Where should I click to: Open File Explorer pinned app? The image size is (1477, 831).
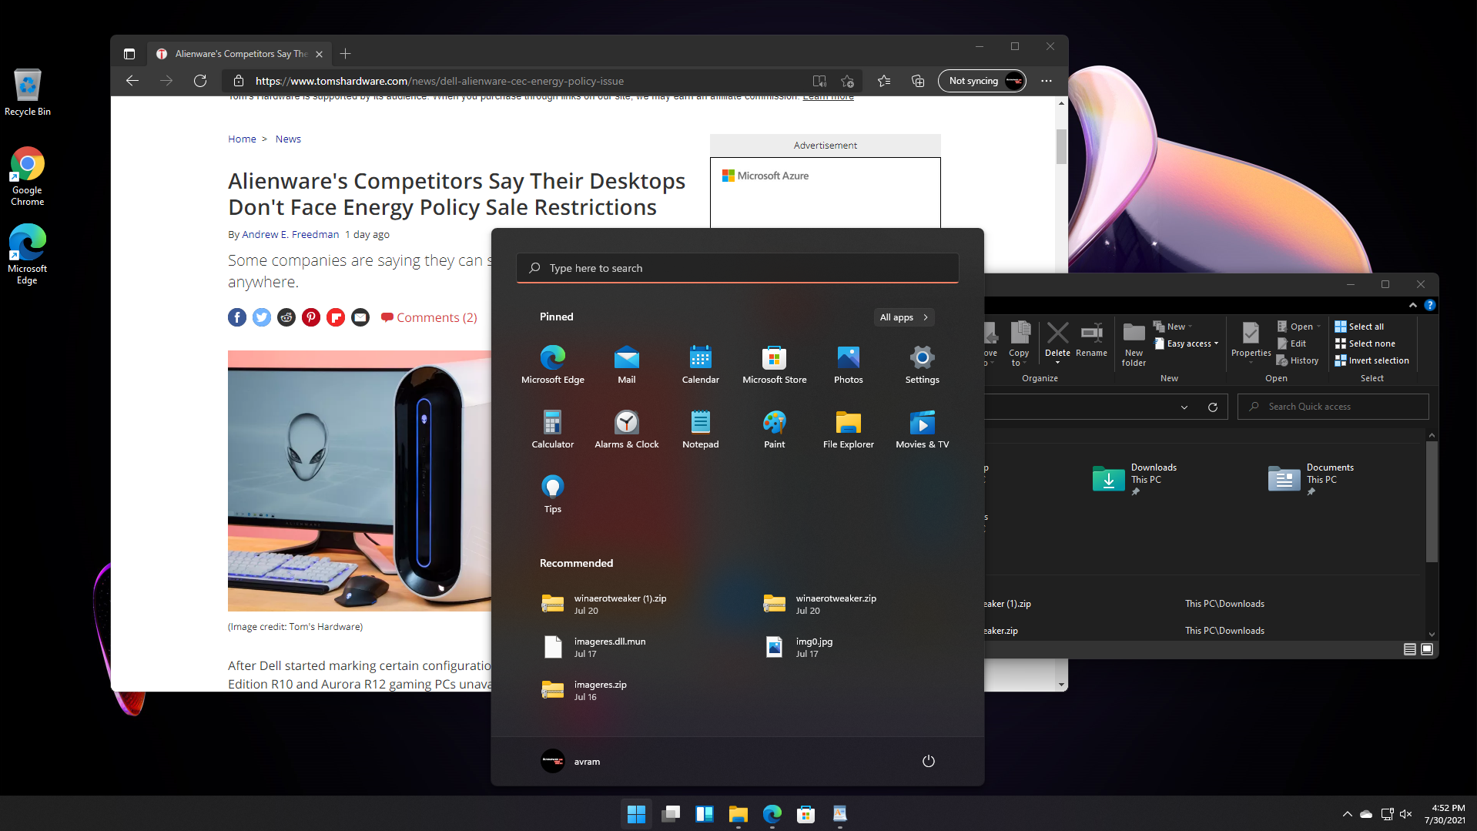click(849, 429)
